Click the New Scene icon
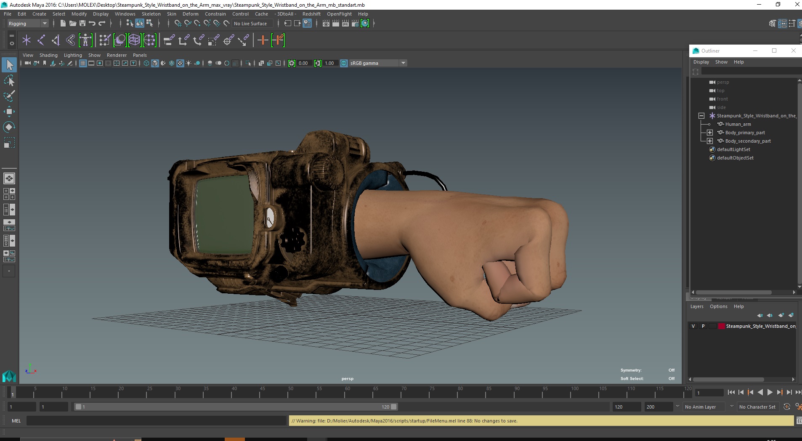The height and width of the screenshot is (441, 802). [63, 24]
